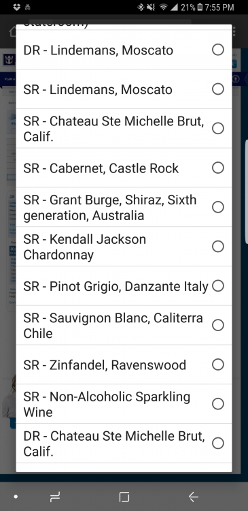This screenshot has width=248, height=511.
Task: Tap the Dropbox notification icon in status bar
Action: point(17,7)
